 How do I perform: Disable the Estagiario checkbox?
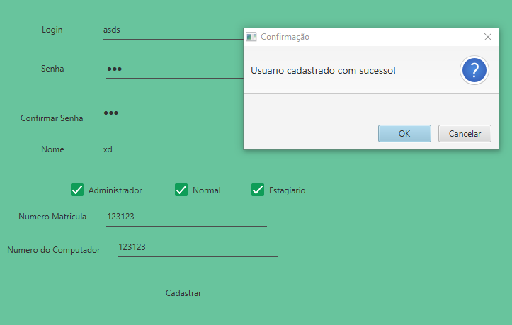click(258, 190)
